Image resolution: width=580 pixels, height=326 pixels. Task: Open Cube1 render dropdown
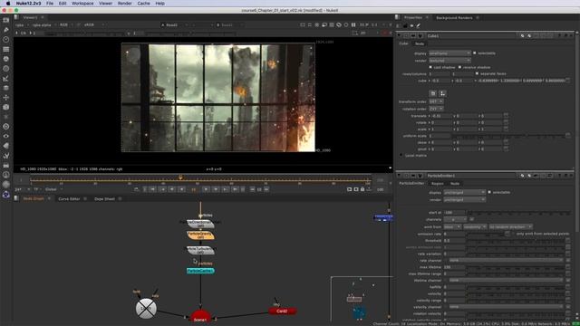coord(449,61)
